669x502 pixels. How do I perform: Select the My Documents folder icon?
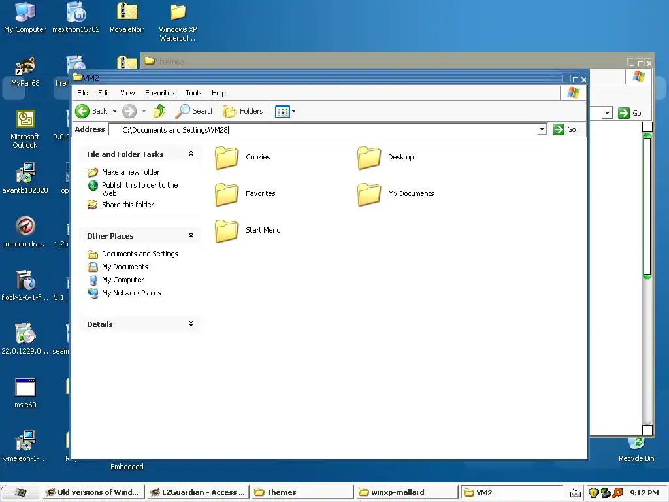tap(369, 194)
